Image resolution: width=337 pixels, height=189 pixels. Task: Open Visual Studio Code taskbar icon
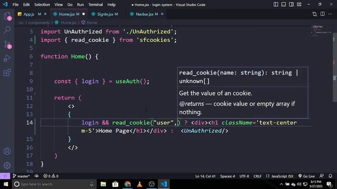[164, 184]
